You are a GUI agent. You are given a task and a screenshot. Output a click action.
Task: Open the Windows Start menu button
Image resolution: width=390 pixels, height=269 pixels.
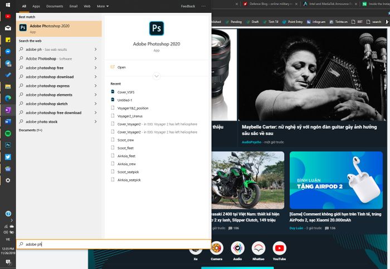click(x=8, y=4)
